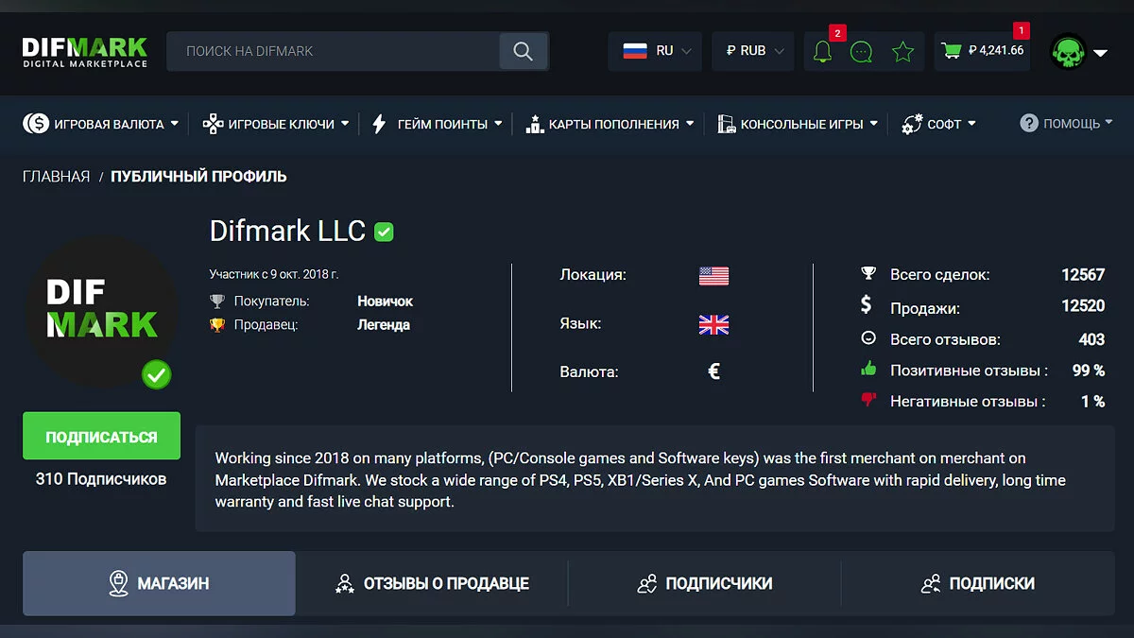Expand the Софт menu
Viewport: 1134px width, 638px height.
(971, 124)
